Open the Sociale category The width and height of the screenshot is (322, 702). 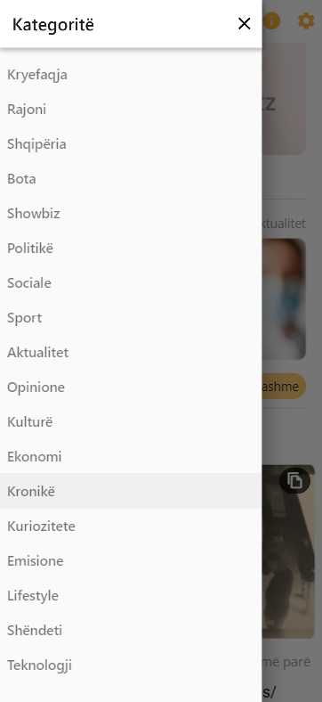131,283
